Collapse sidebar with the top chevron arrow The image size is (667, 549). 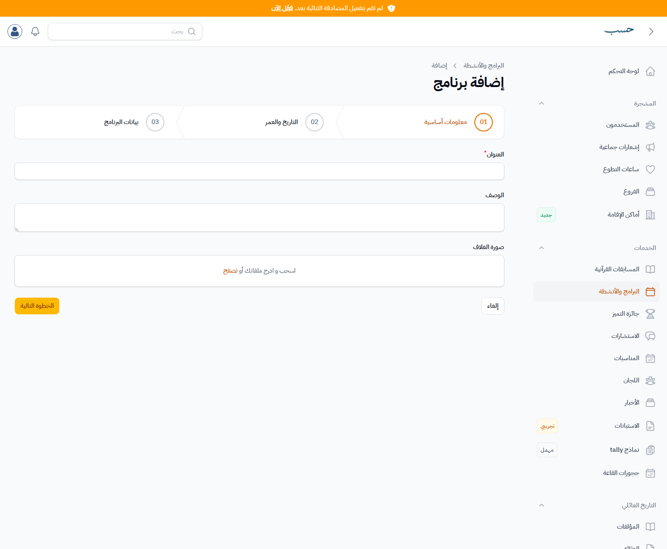click(651, 31)
